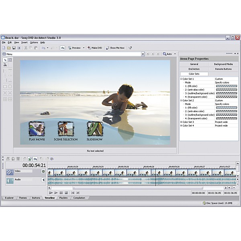Open the File menu
241x241 pixels.
(4, 43)
